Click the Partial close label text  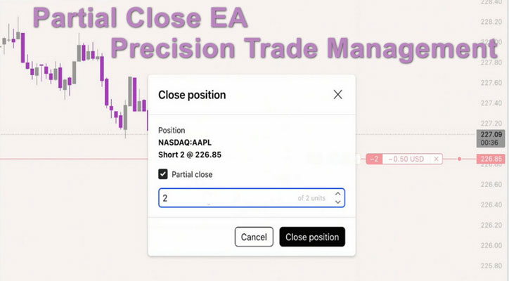pos(193,175)
